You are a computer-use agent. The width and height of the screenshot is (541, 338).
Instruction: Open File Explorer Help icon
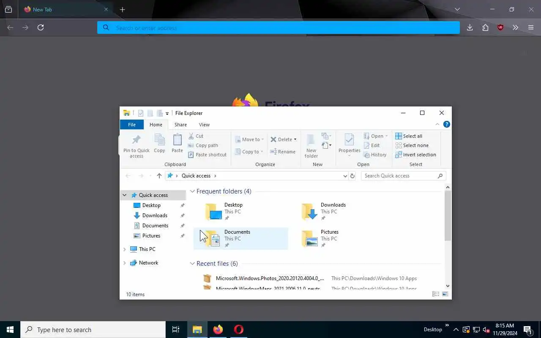coord(446,124)
